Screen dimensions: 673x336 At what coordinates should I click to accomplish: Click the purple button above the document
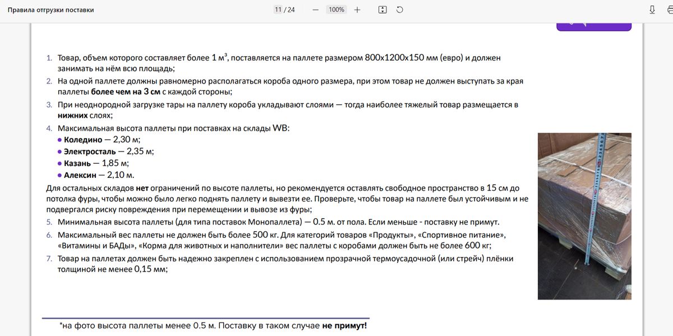[x=594, y=26]
